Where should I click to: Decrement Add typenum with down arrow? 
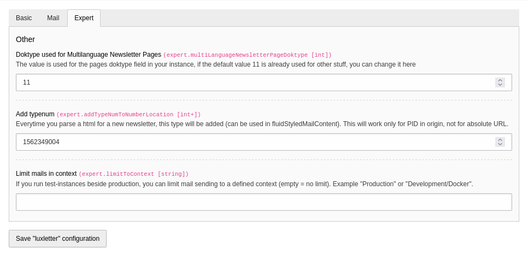[x=500, y=144]
